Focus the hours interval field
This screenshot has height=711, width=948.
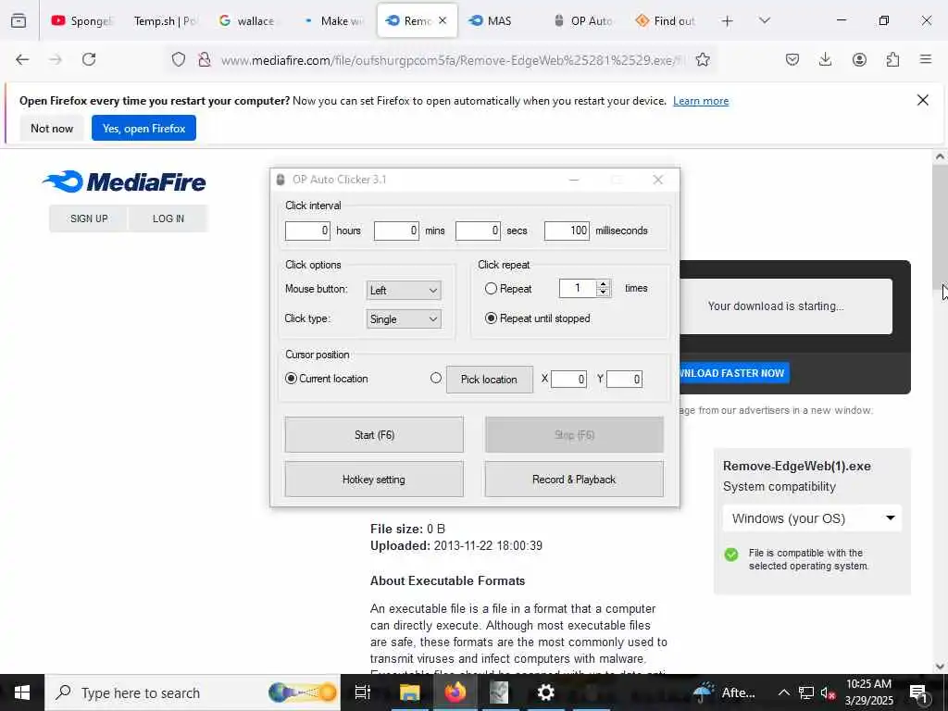click(x=307, y=231)
